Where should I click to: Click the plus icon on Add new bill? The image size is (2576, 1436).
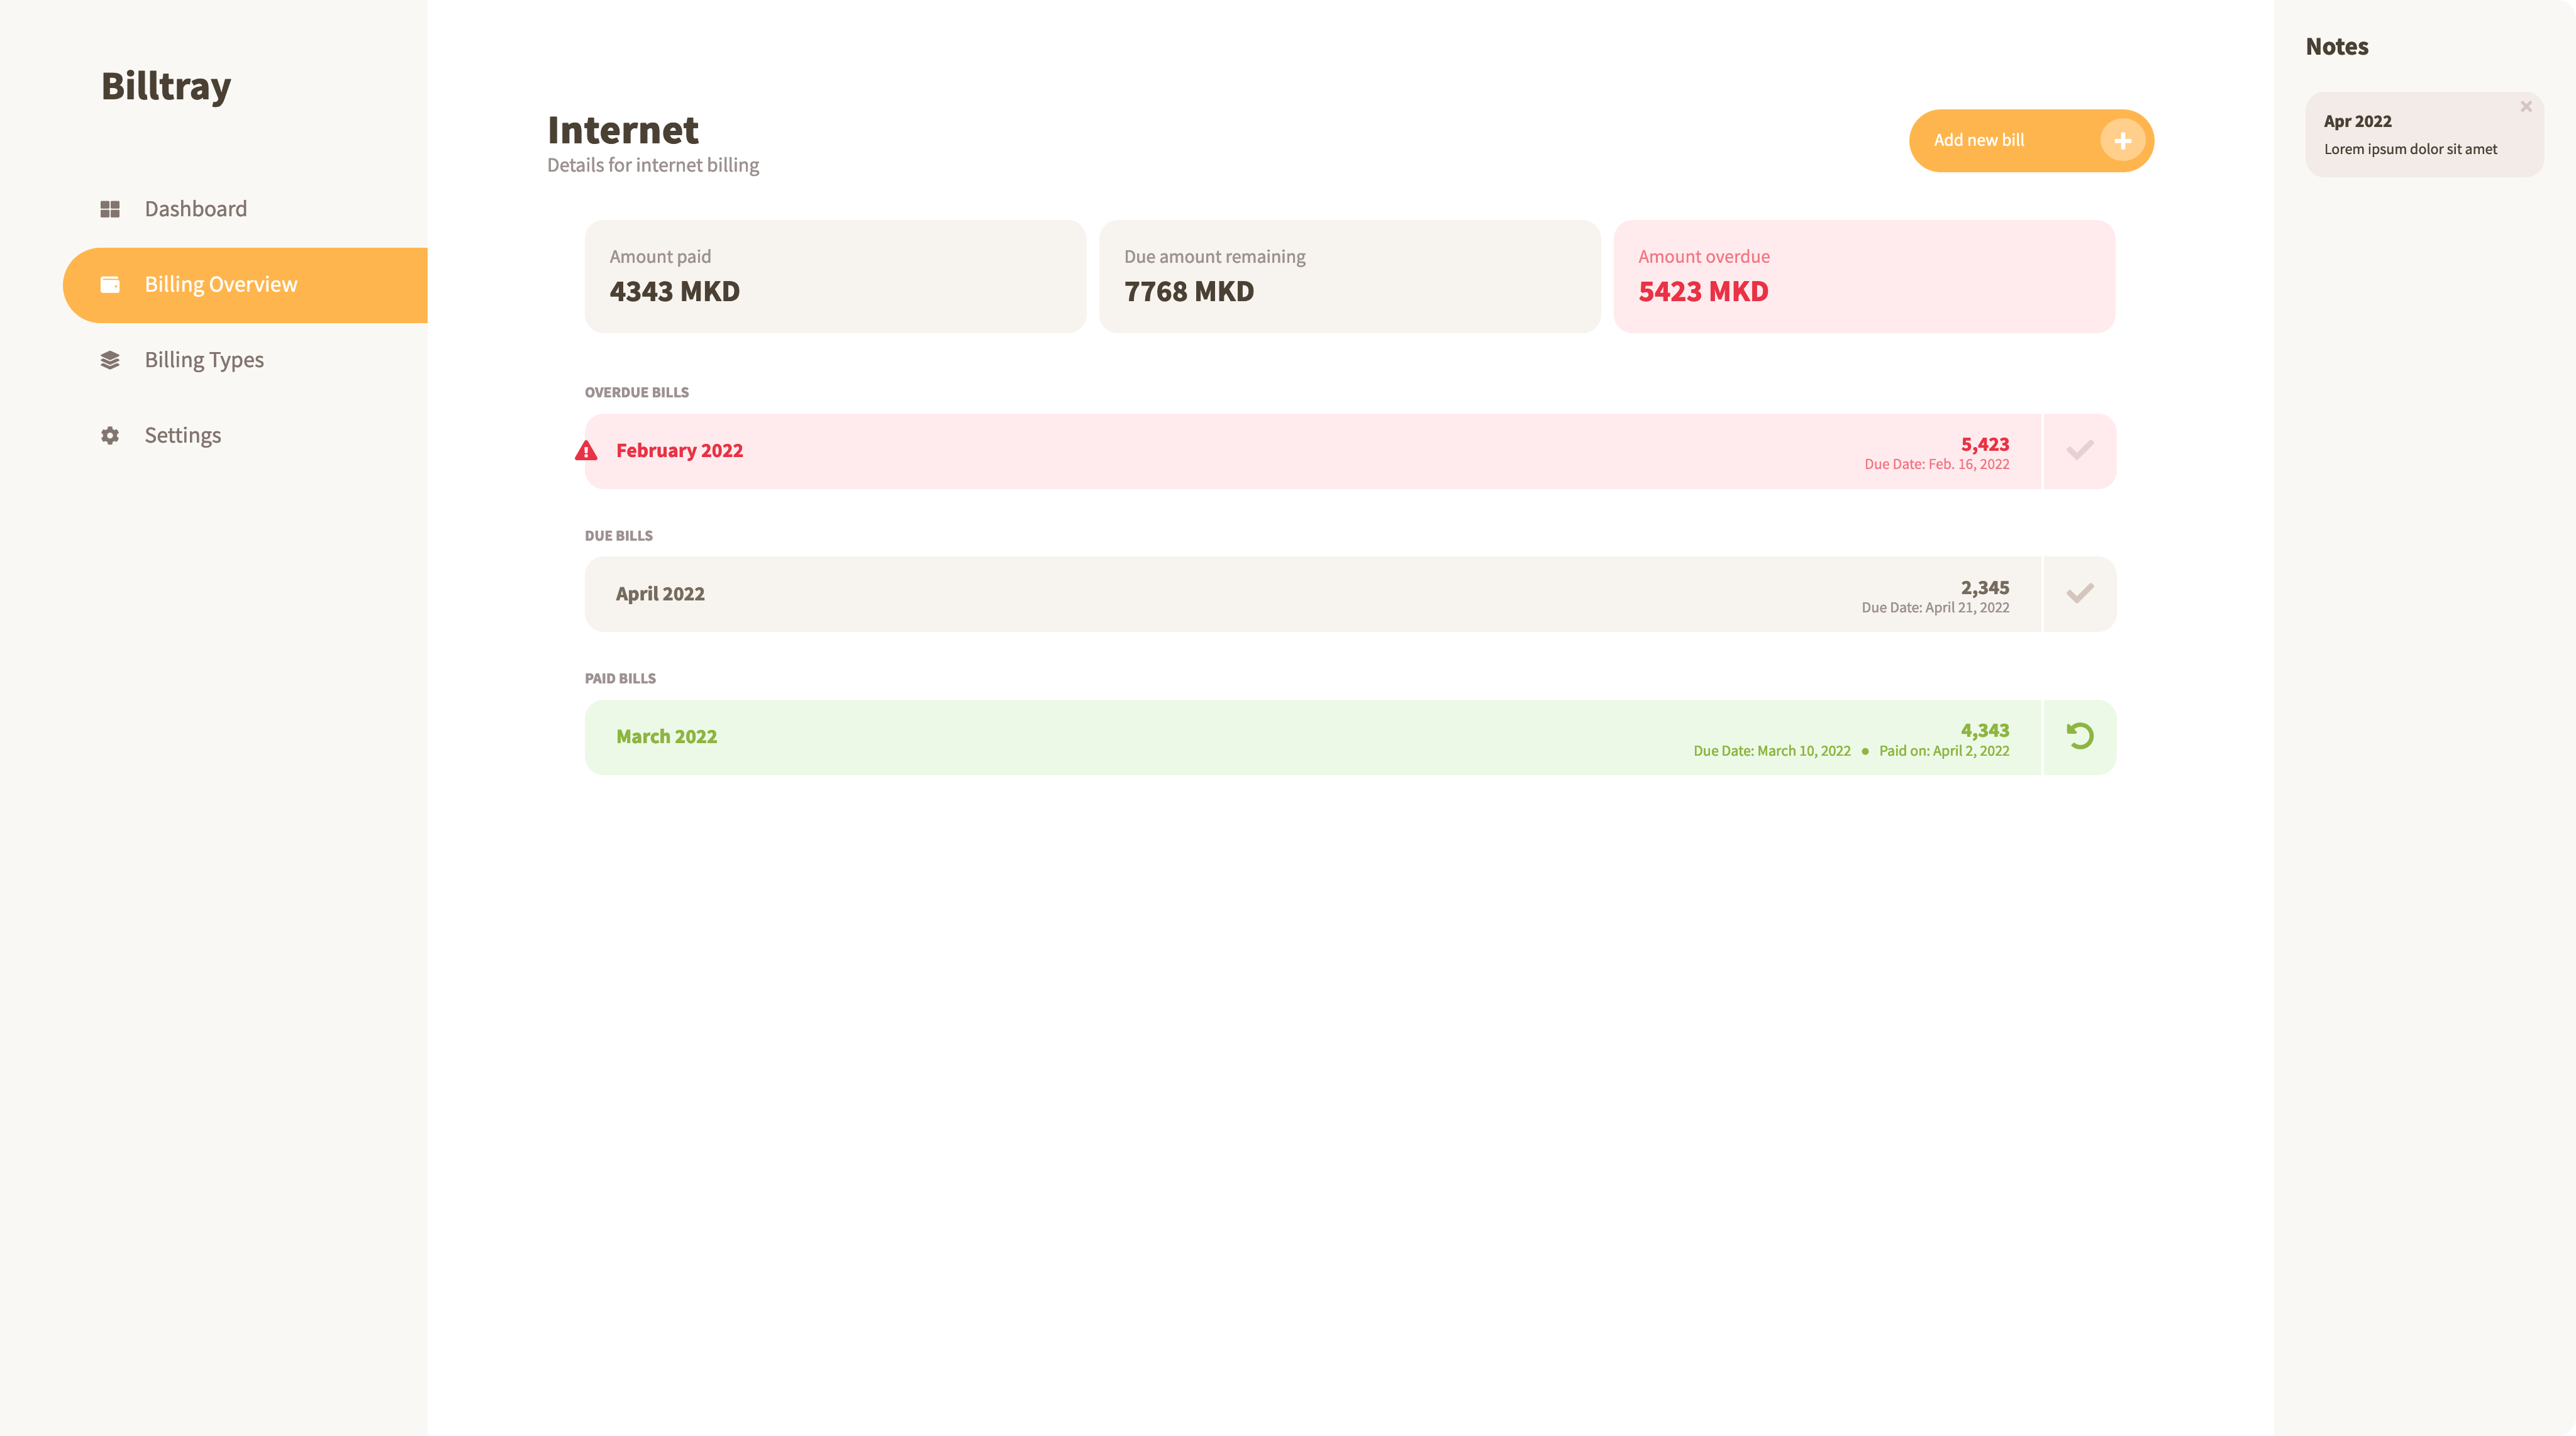pos(2122,140)
